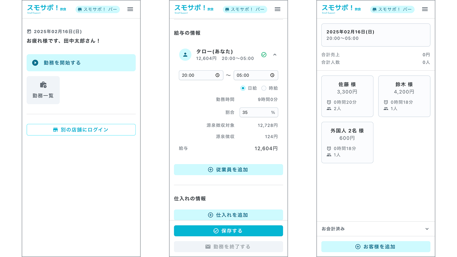Click the タロー person avatar icon
457x257 pixels.
click(x=185, y=55)
